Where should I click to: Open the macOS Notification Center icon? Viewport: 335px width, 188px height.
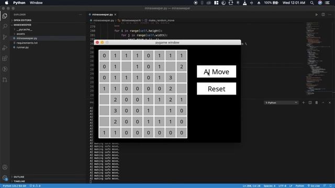(x=327, y=3)
